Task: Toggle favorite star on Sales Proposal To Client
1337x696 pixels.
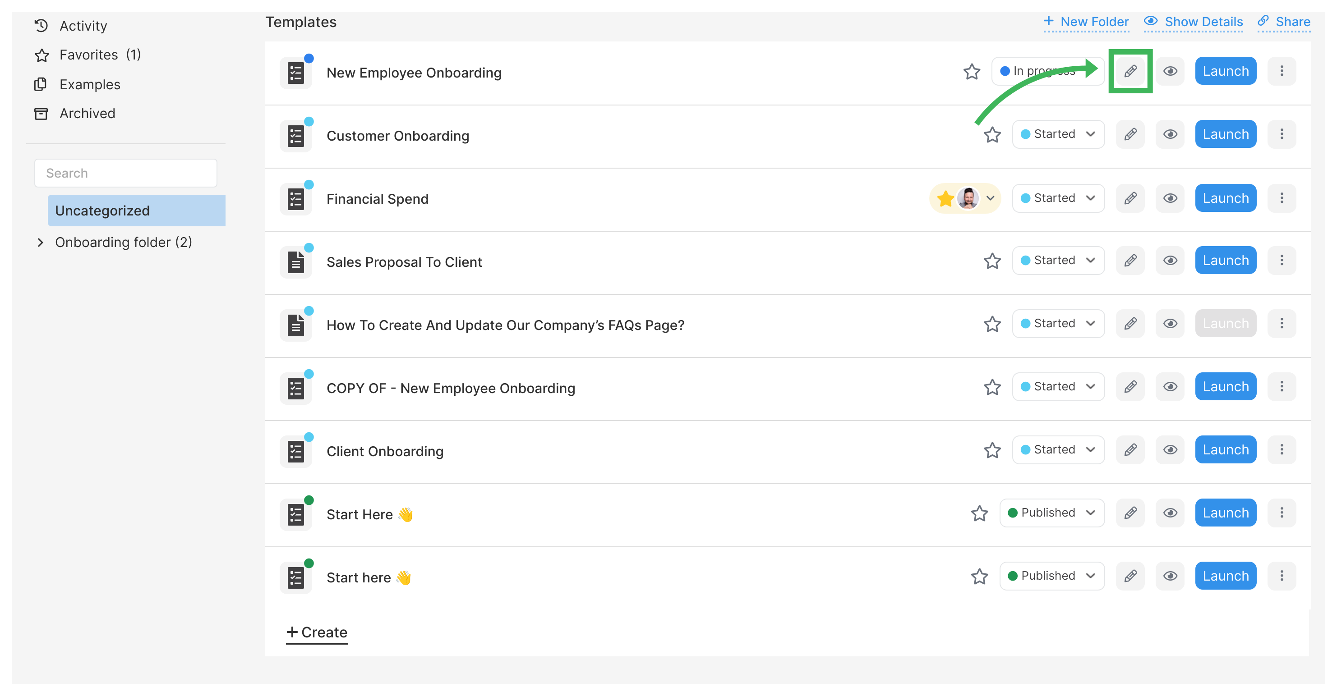Action: pos(992,261)
